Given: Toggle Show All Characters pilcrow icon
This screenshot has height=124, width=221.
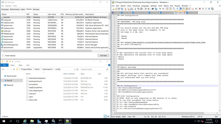Looking at the screenshot, I should point(177,9).
